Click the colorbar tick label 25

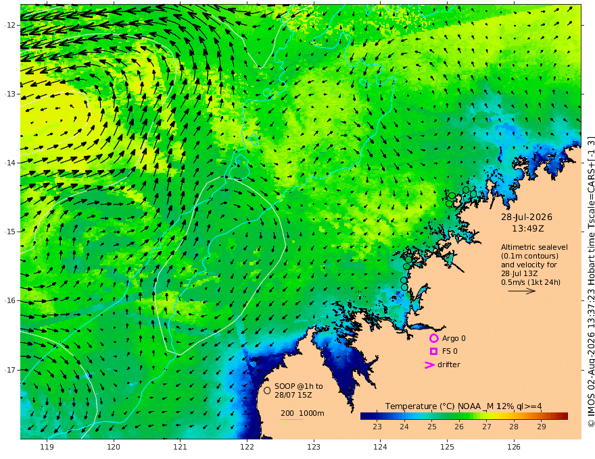[x=432, y=427]
